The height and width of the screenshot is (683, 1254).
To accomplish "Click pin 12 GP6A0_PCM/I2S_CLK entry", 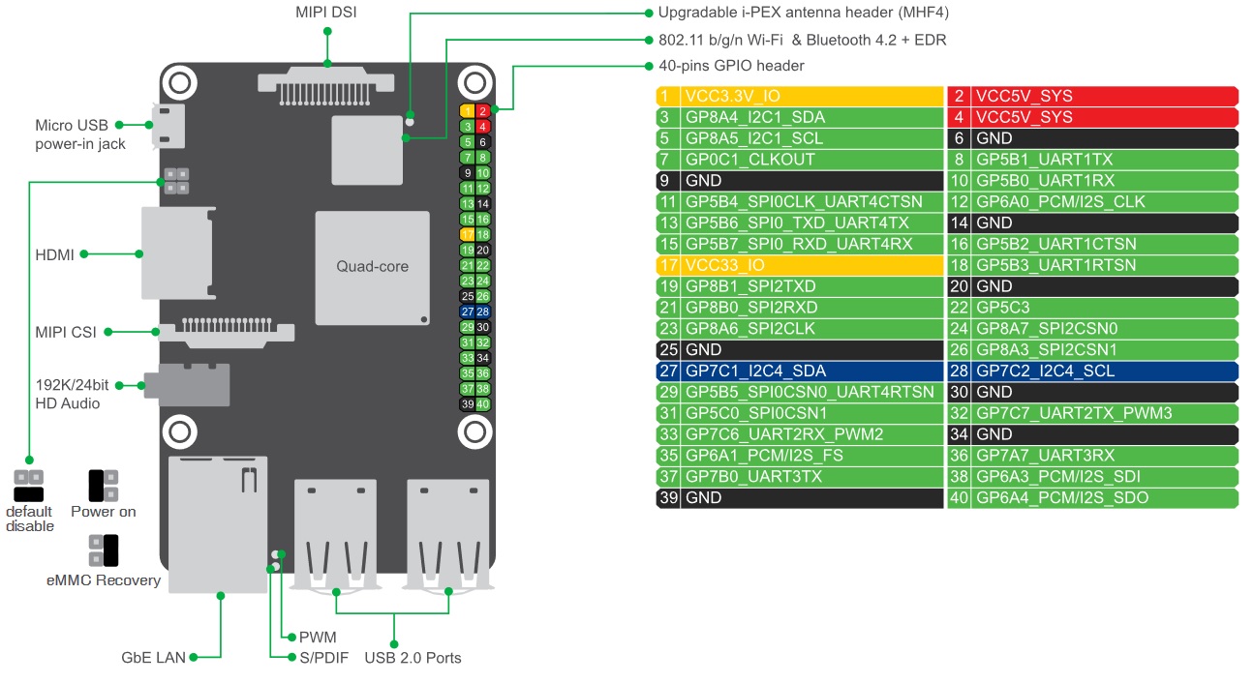I will (1093, 202).
